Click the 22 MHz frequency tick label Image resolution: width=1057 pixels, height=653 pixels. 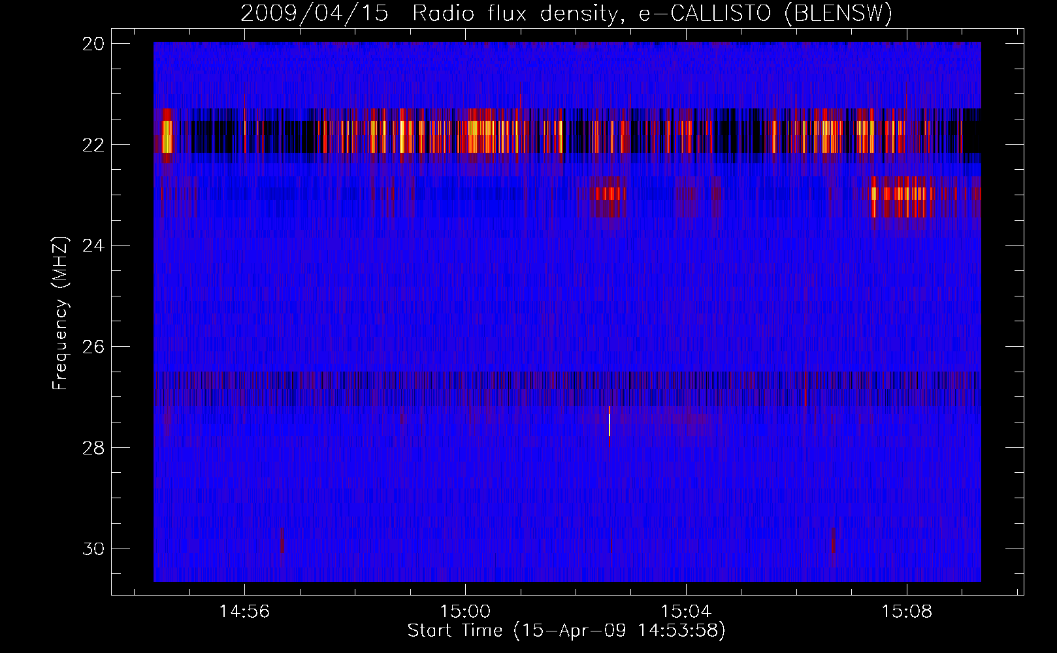93,145
